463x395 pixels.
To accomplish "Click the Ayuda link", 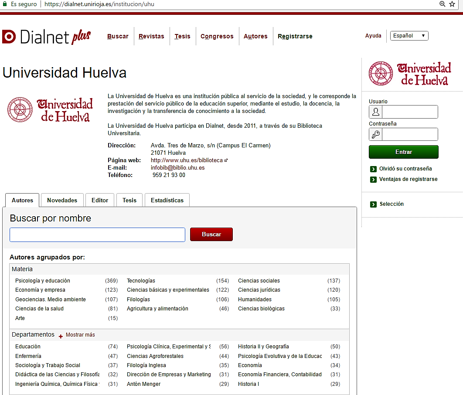I will 373,36.
